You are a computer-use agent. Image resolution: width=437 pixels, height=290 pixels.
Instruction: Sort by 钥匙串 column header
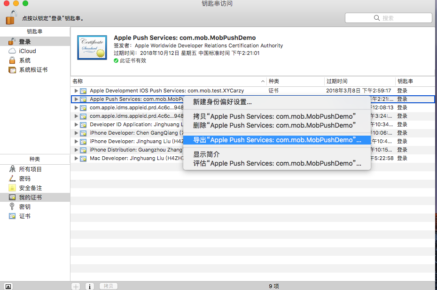[415, 81]
